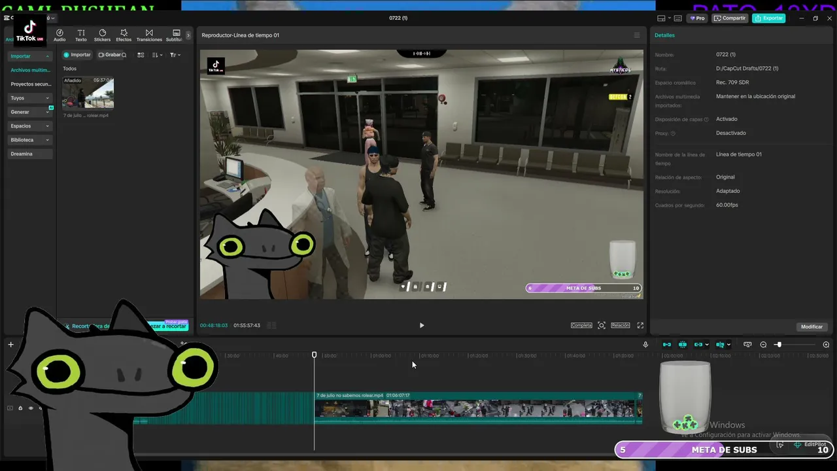Click the Importar media button
837x471 pixels.
tap(77, 55)
